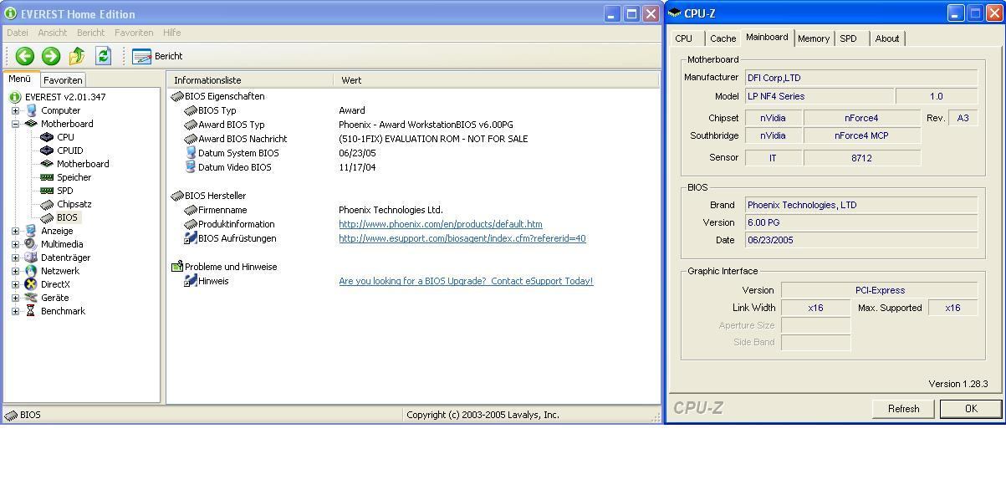
Task: Open the Datei menu
Action: click(x=18, y=33)
